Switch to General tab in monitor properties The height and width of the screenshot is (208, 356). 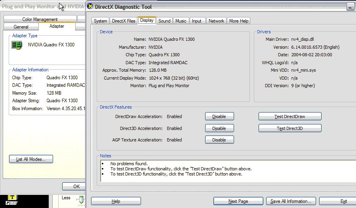click(x=21, y=27)
